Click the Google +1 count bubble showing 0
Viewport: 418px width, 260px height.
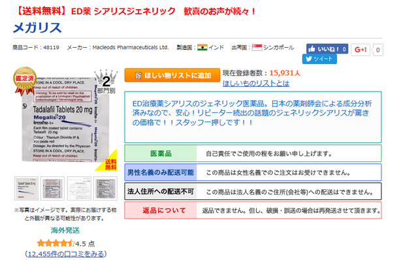(x=378, y=50)
